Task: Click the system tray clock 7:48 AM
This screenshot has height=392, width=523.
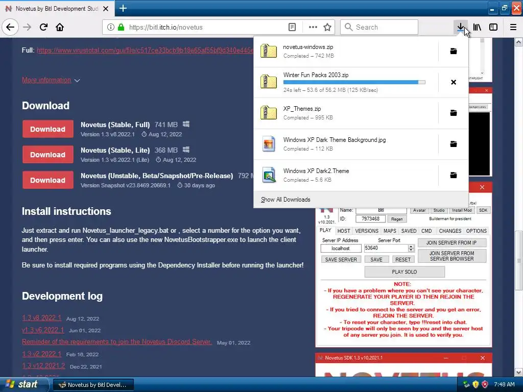Action: click(x=504, y=384)
